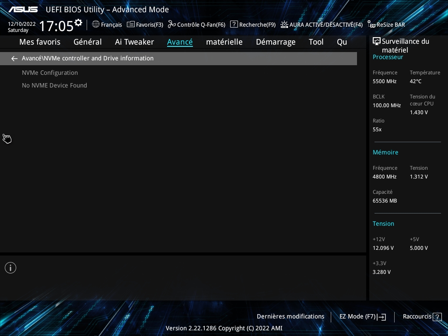
Task: Click the back arrow in the breadcrumb
Action: pyautogui.click(x=14, y=59)
